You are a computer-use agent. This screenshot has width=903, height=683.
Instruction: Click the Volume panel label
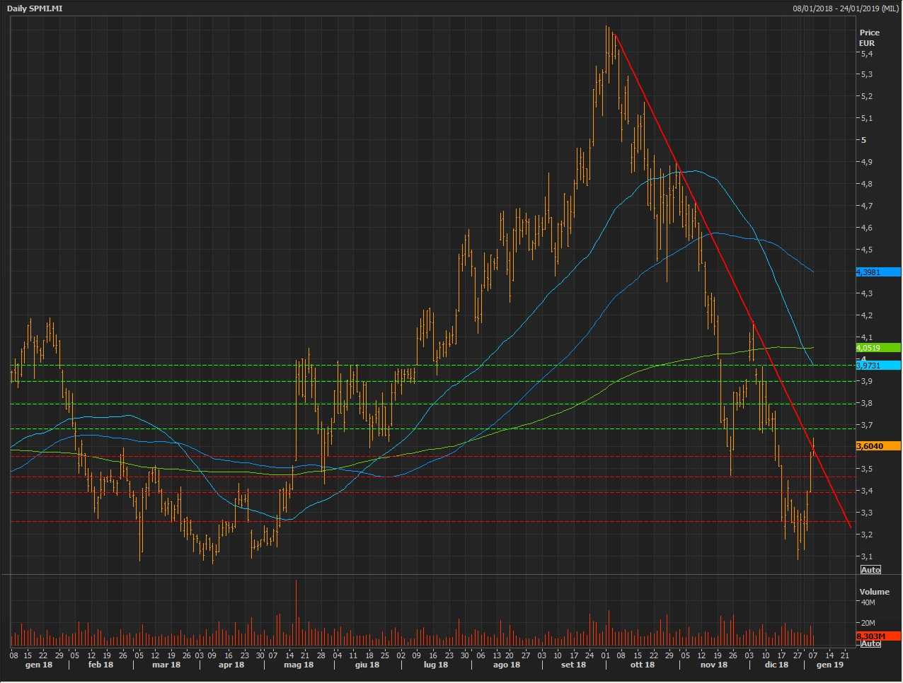(874, 592)
